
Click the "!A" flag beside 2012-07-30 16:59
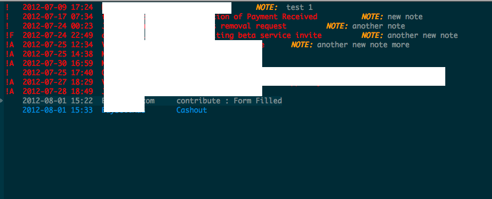(10, 63)
